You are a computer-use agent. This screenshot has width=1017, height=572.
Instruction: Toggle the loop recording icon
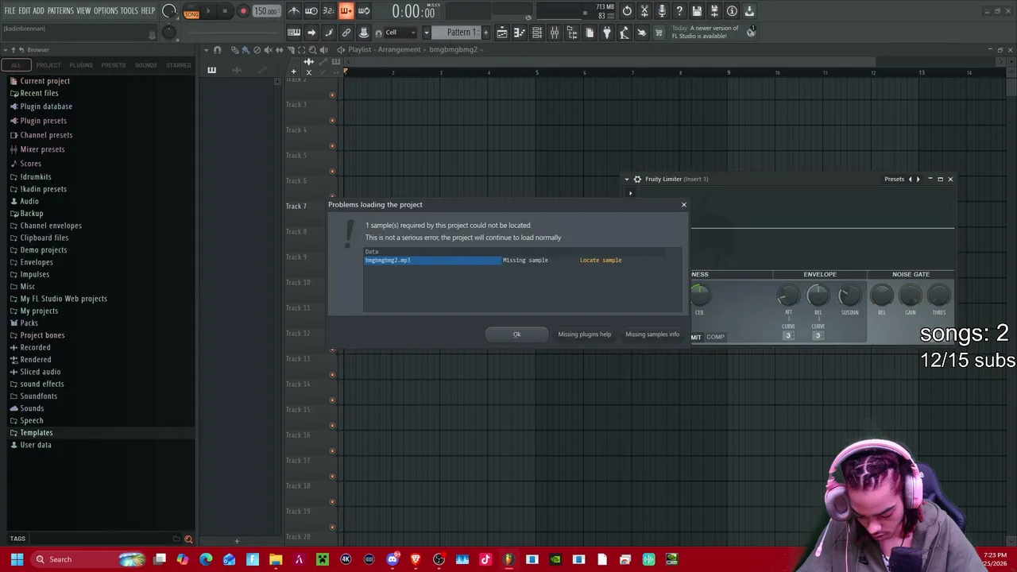[x=363, y=11]
